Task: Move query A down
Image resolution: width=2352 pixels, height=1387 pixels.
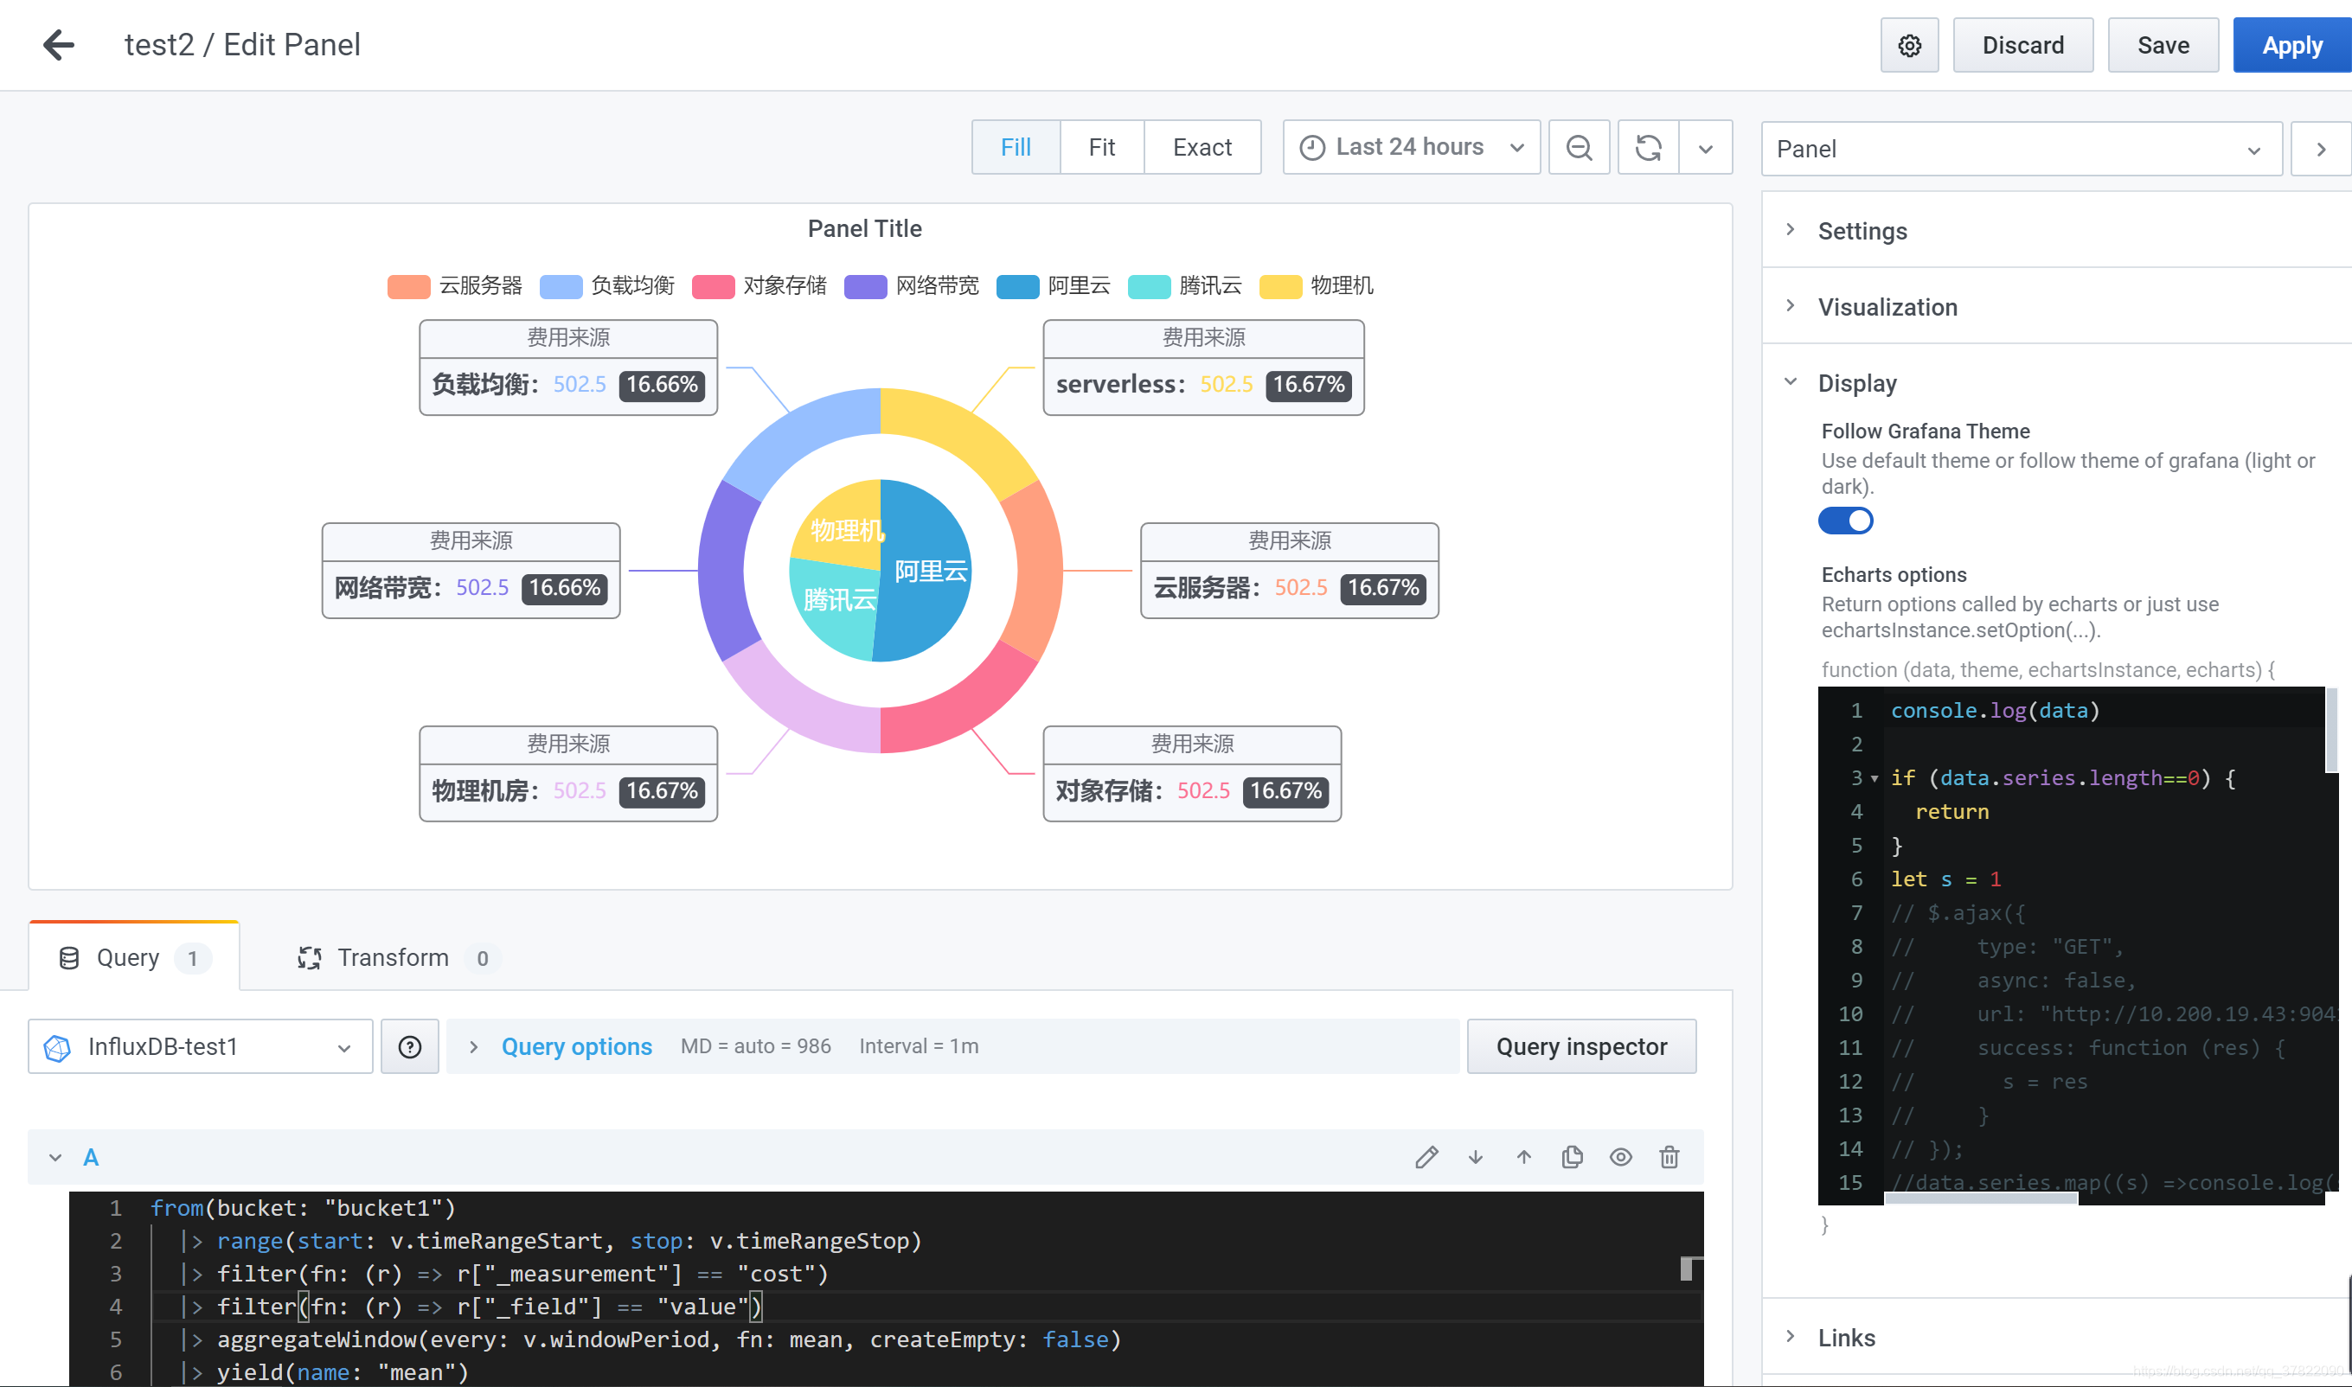Action: [x=1475, y=1157]
